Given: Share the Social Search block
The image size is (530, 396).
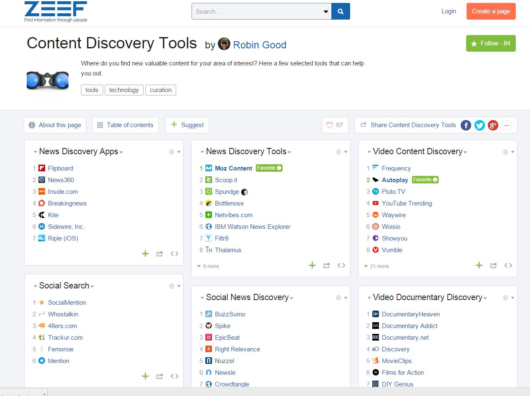Looking at the screenshot, I should coord(159,376).
